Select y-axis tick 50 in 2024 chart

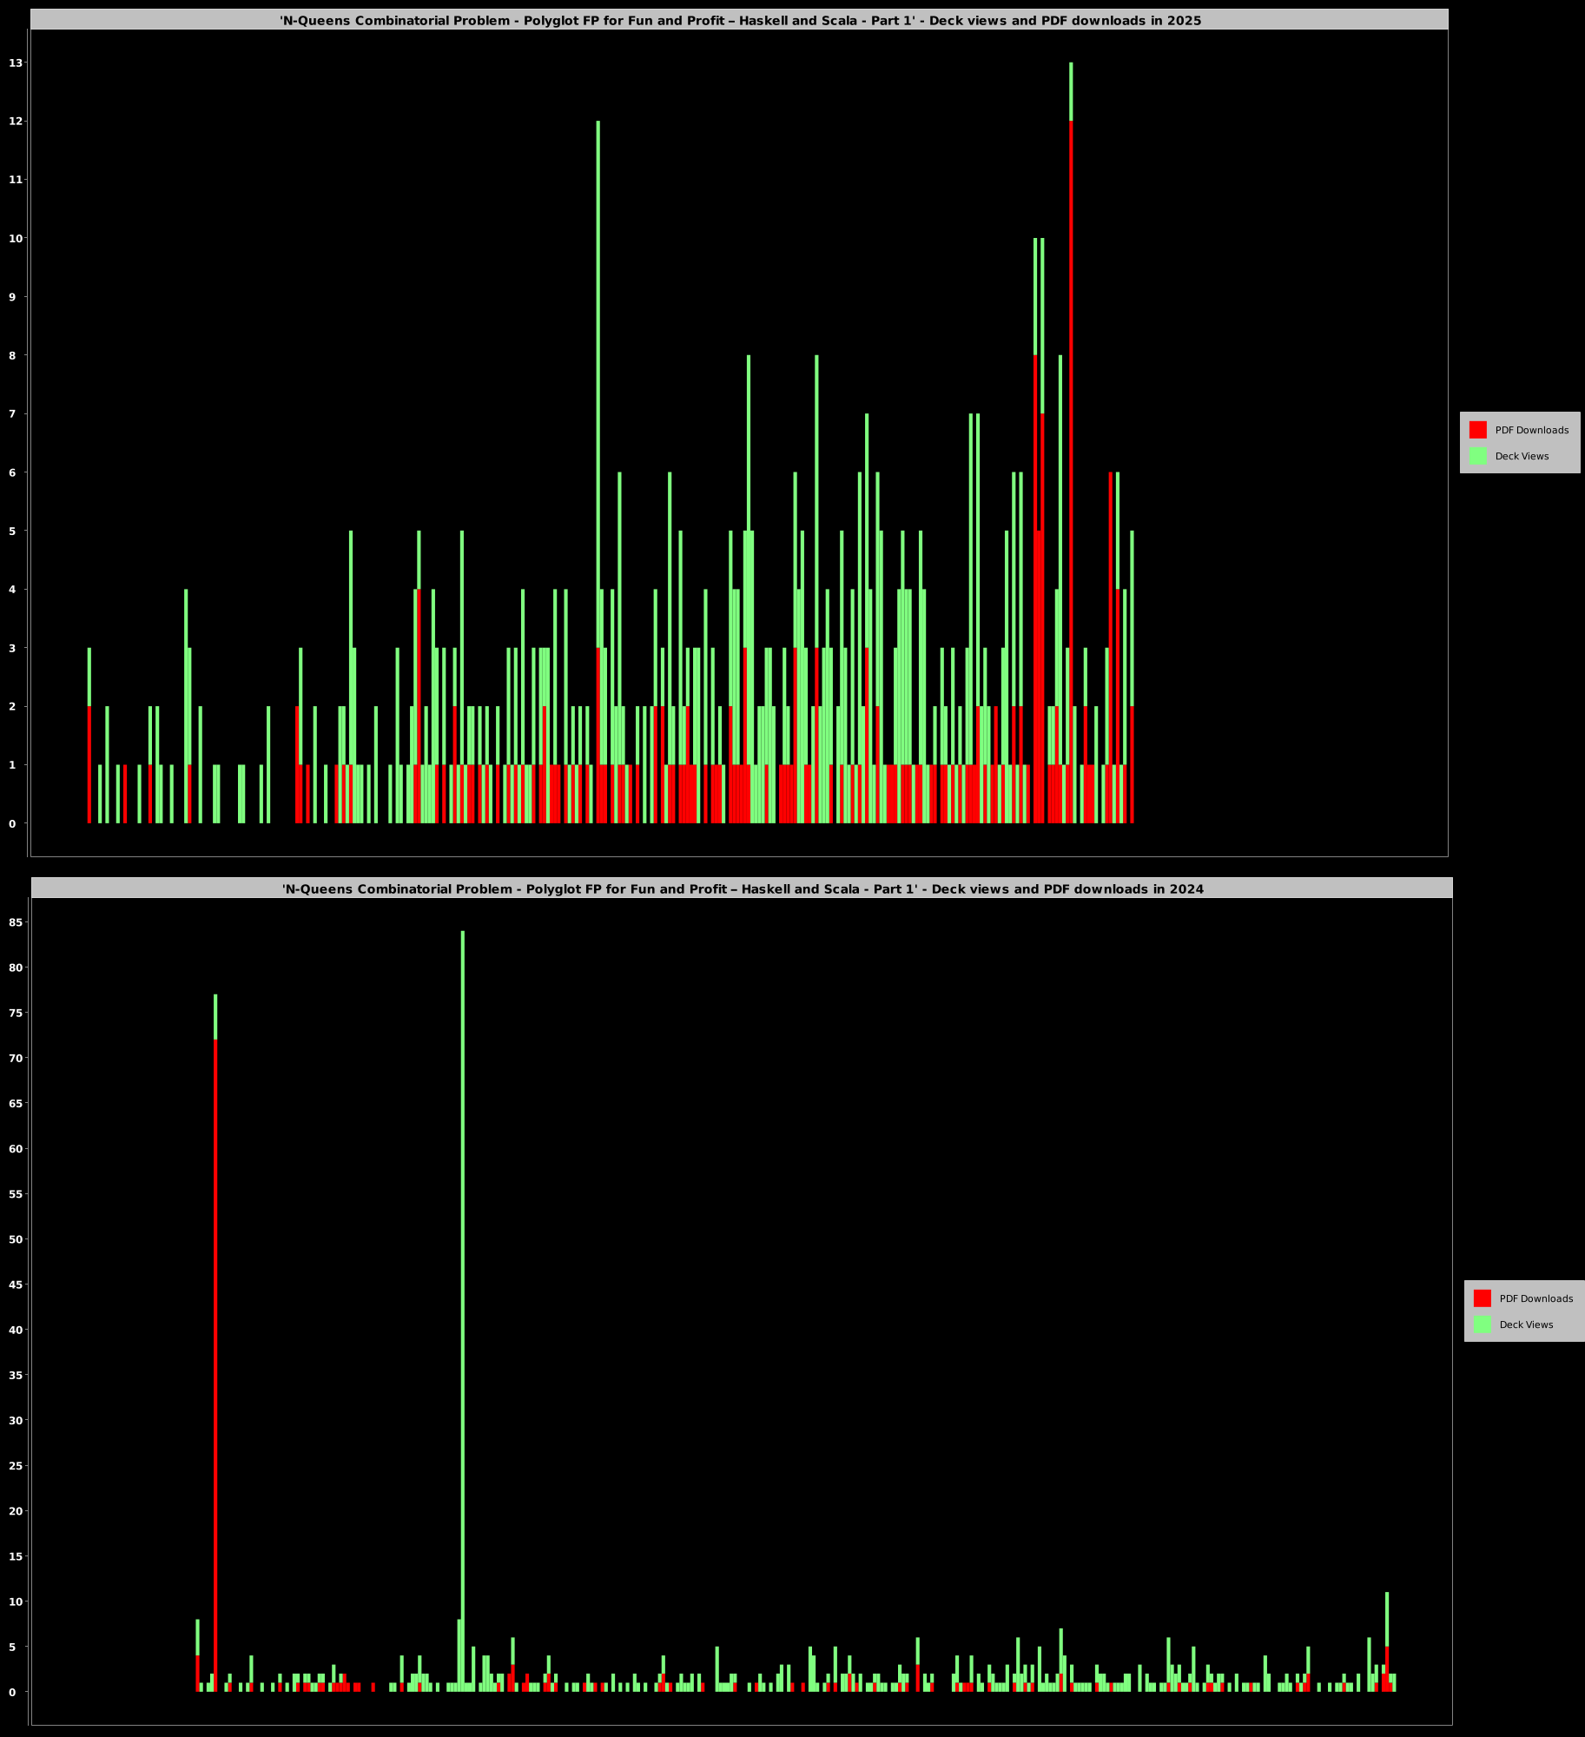(15, 1239)
